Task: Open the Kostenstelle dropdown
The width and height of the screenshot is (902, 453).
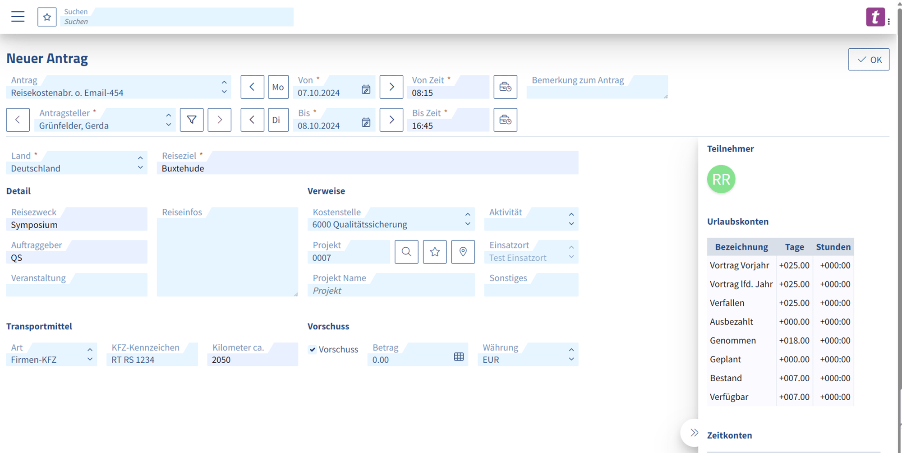Action: point(467,224)
